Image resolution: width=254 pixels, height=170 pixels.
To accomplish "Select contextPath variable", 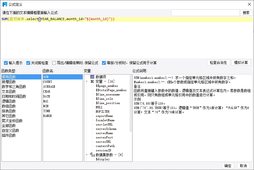I will click(105, 146).
